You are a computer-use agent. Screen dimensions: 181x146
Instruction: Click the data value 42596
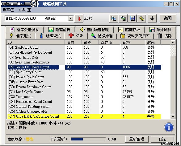pos(127,92)
